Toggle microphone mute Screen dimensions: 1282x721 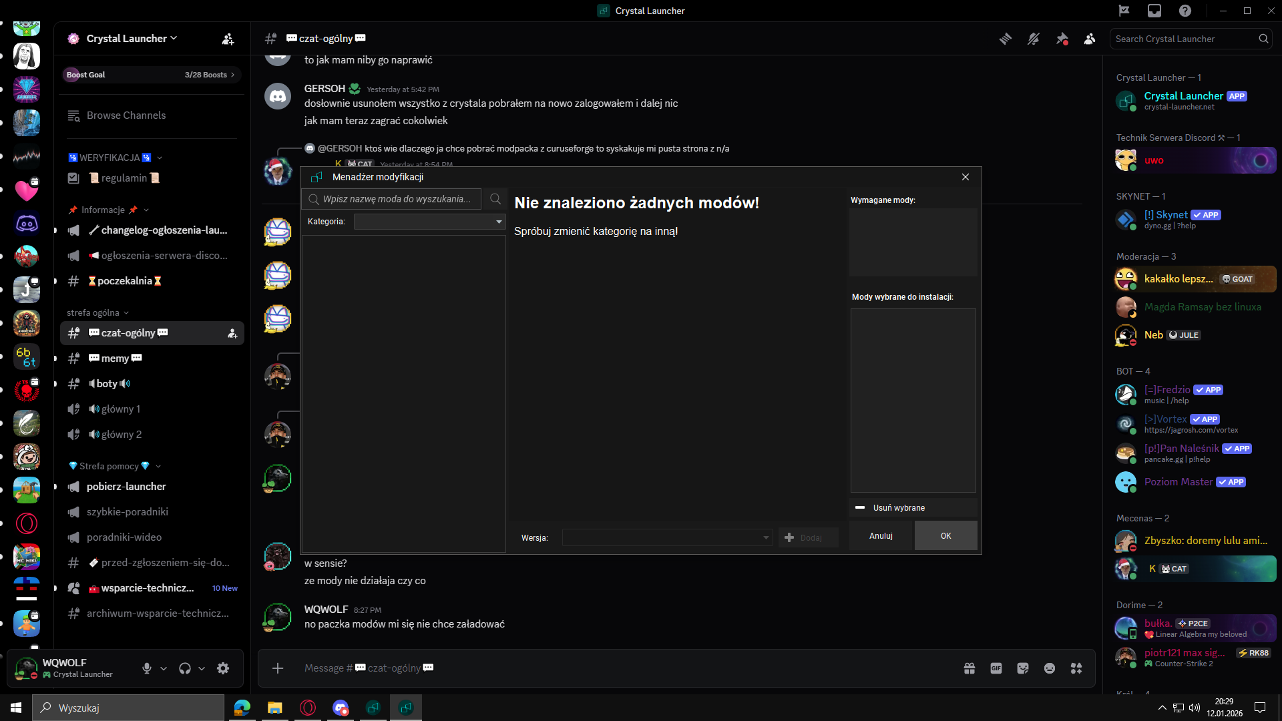pos(147,668)
